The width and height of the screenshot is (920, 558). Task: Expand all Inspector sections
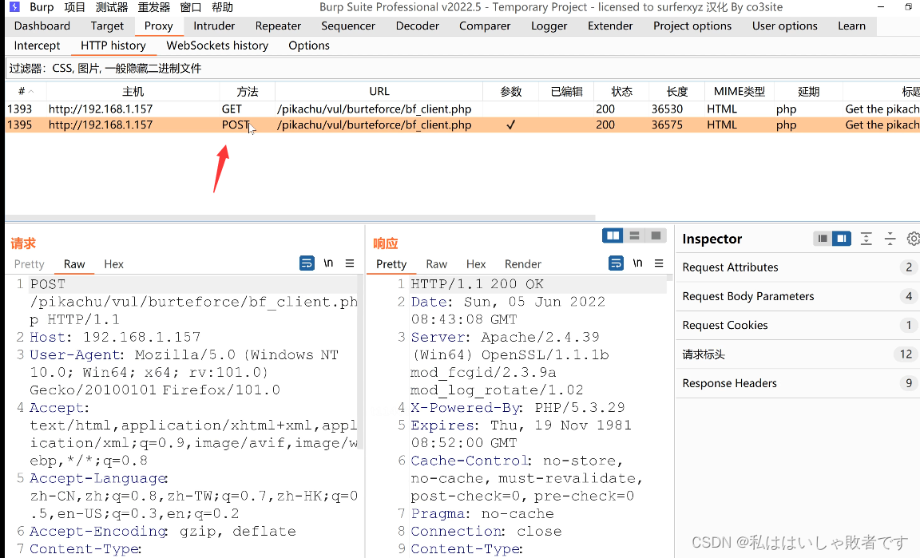tap(866, 239)
